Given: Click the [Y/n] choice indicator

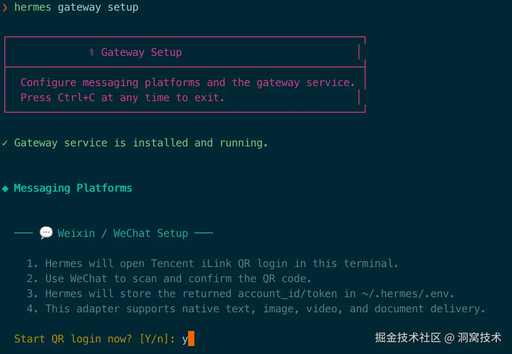Looking at the screenshot, I should coord(157,339).
